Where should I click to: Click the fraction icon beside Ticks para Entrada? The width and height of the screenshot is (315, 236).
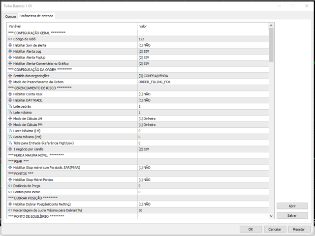[x=10, y=143]
